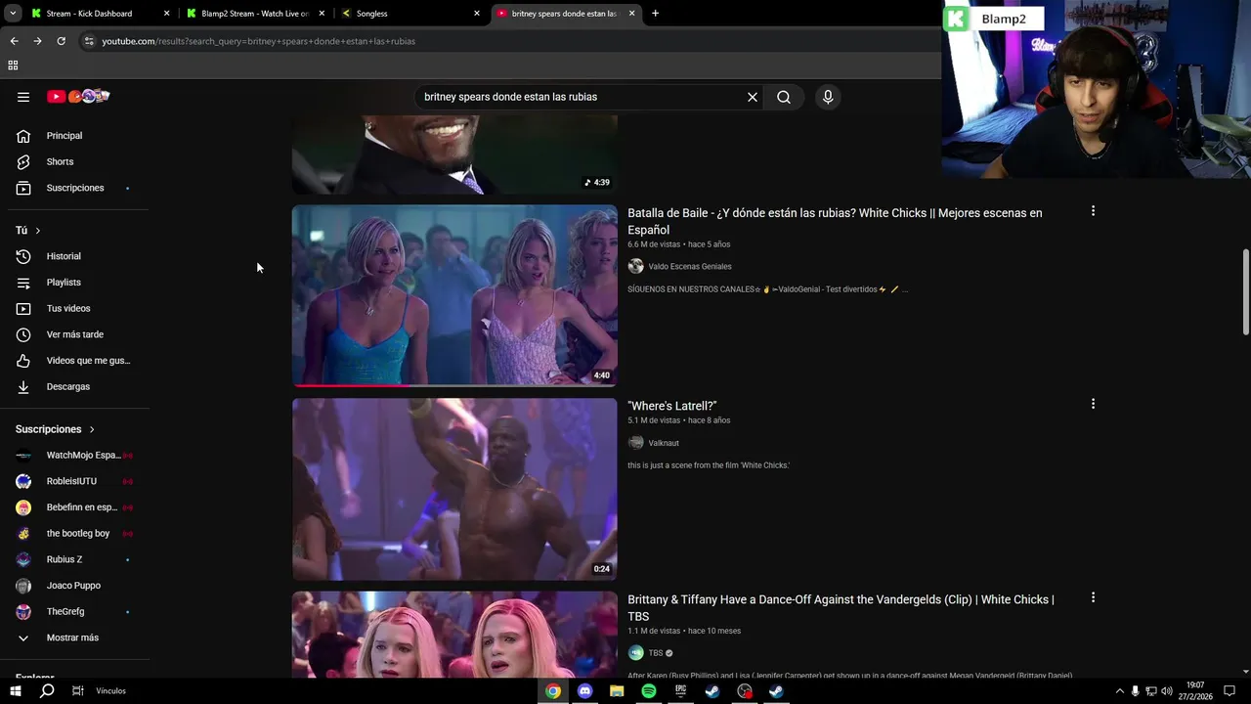Open Bebefinn en español channel
The width and height of the screenshot is (1251, 704).
tap(78, 507)
